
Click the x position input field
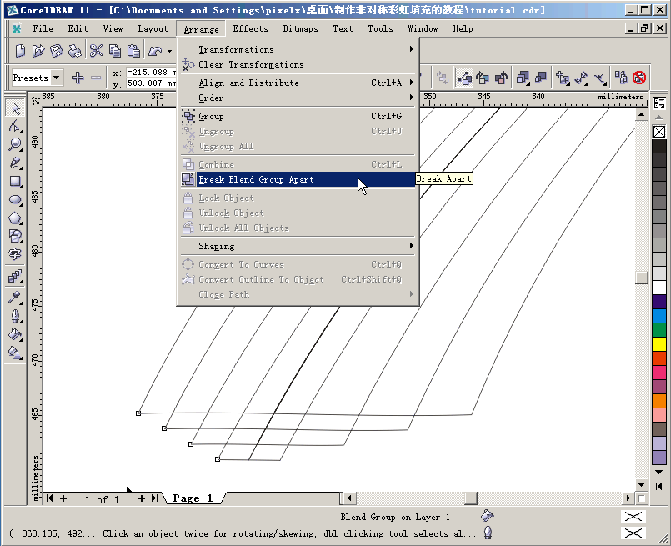click(x=151, y=73)
